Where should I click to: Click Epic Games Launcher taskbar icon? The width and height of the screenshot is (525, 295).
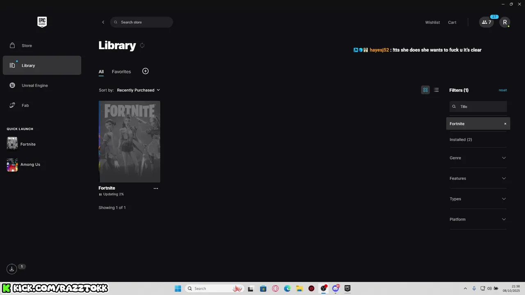(347, 288)
